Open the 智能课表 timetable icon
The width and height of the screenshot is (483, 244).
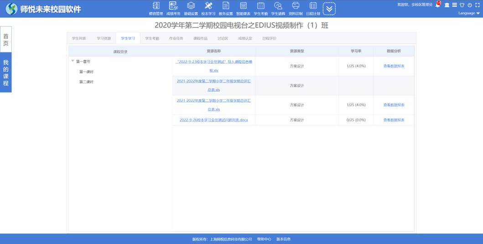click(243, 8)
